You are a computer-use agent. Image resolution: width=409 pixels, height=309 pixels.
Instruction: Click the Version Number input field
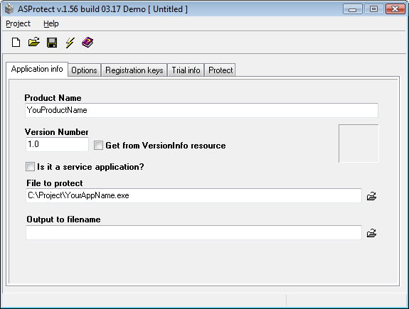(x=57, y=144)
